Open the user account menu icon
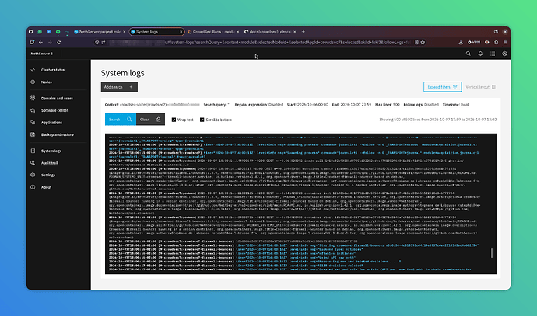 click(504, 54)
